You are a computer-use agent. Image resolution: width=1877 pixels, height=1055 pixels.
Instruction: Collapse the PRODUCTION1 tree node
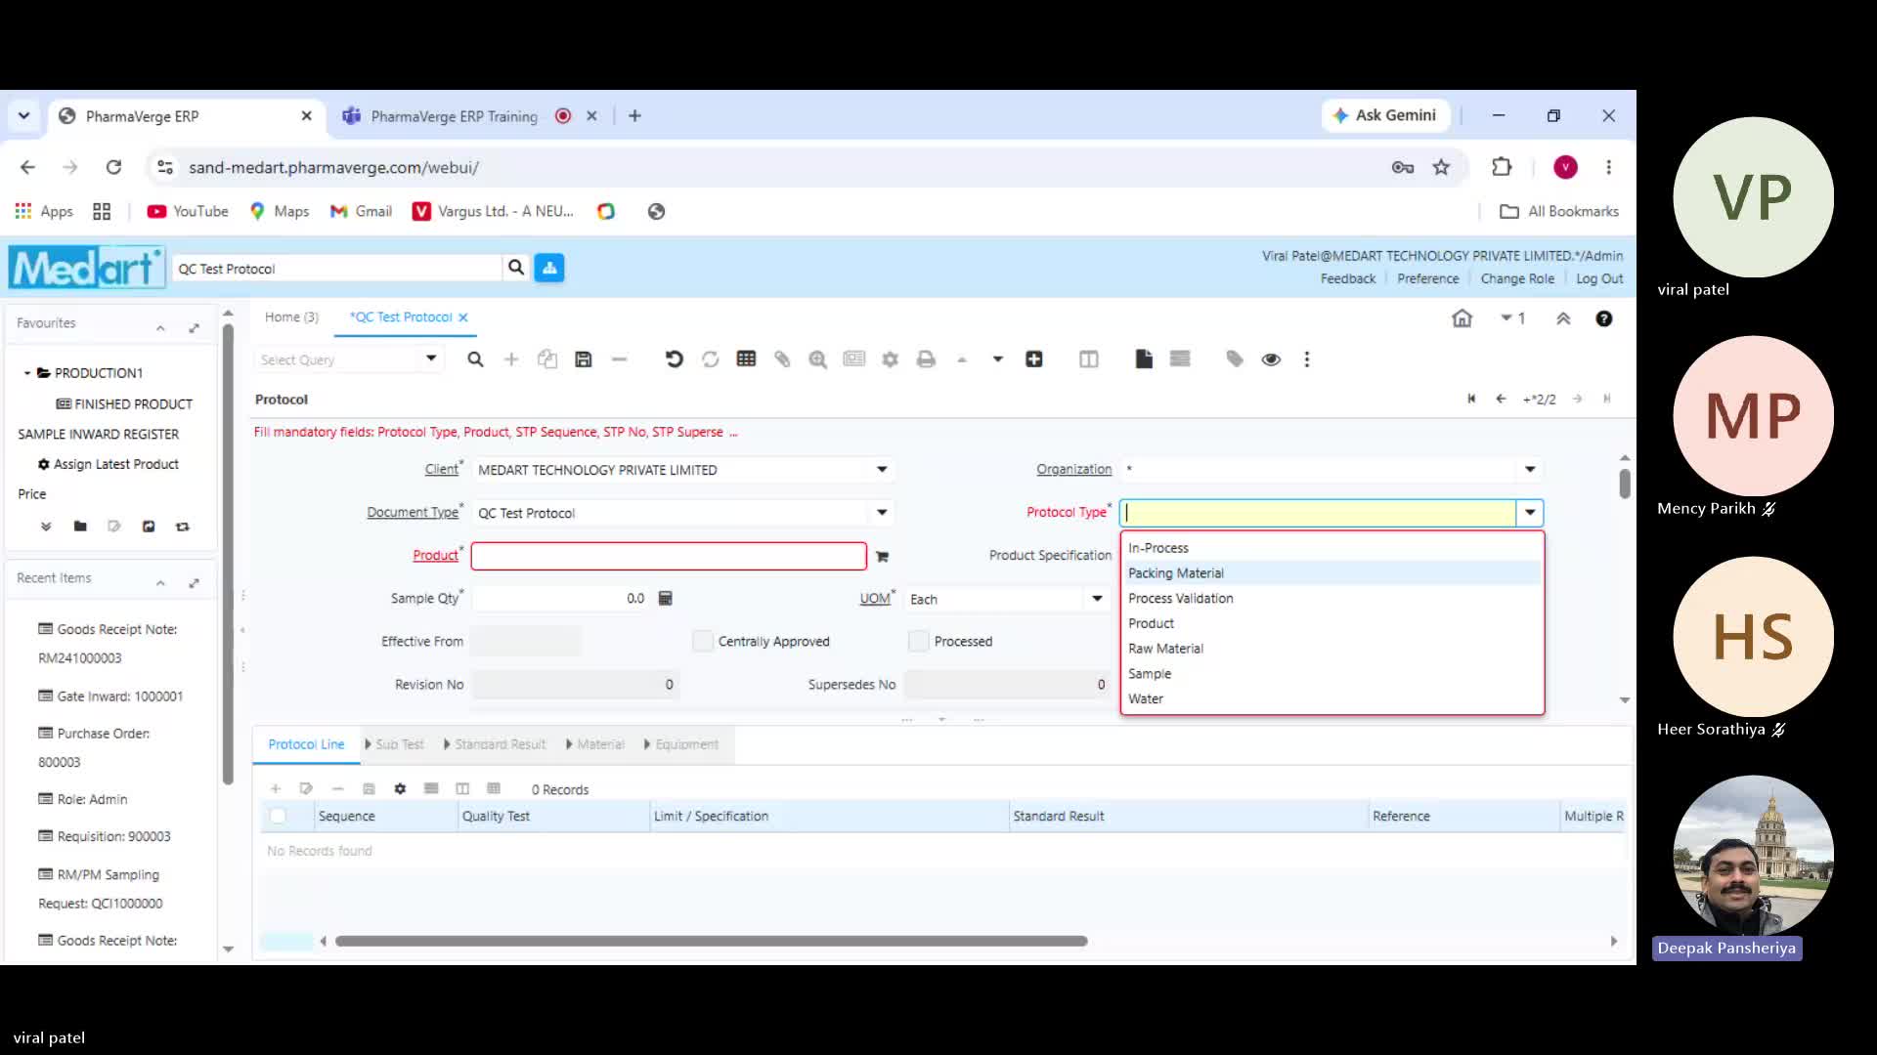click(27, 373)
